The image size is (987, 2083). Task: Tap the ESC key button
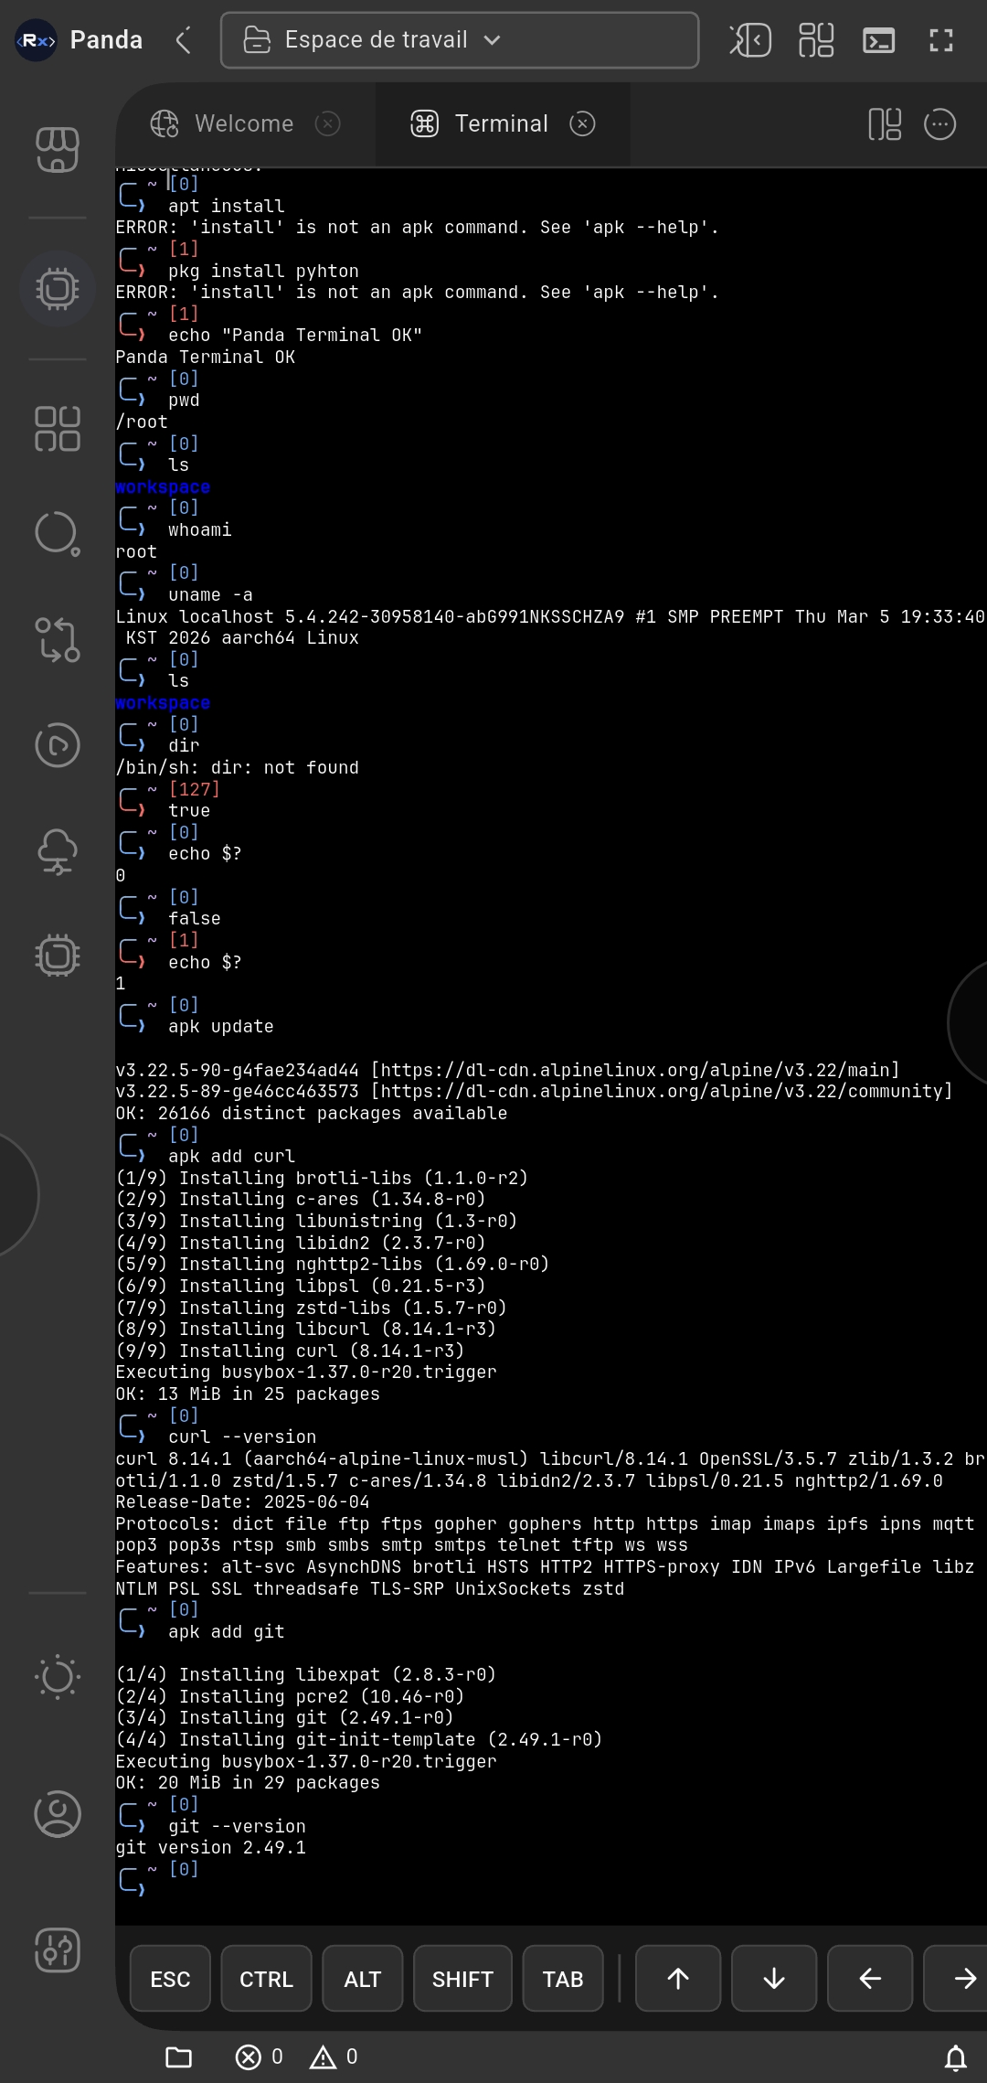tap(170, 1979)
